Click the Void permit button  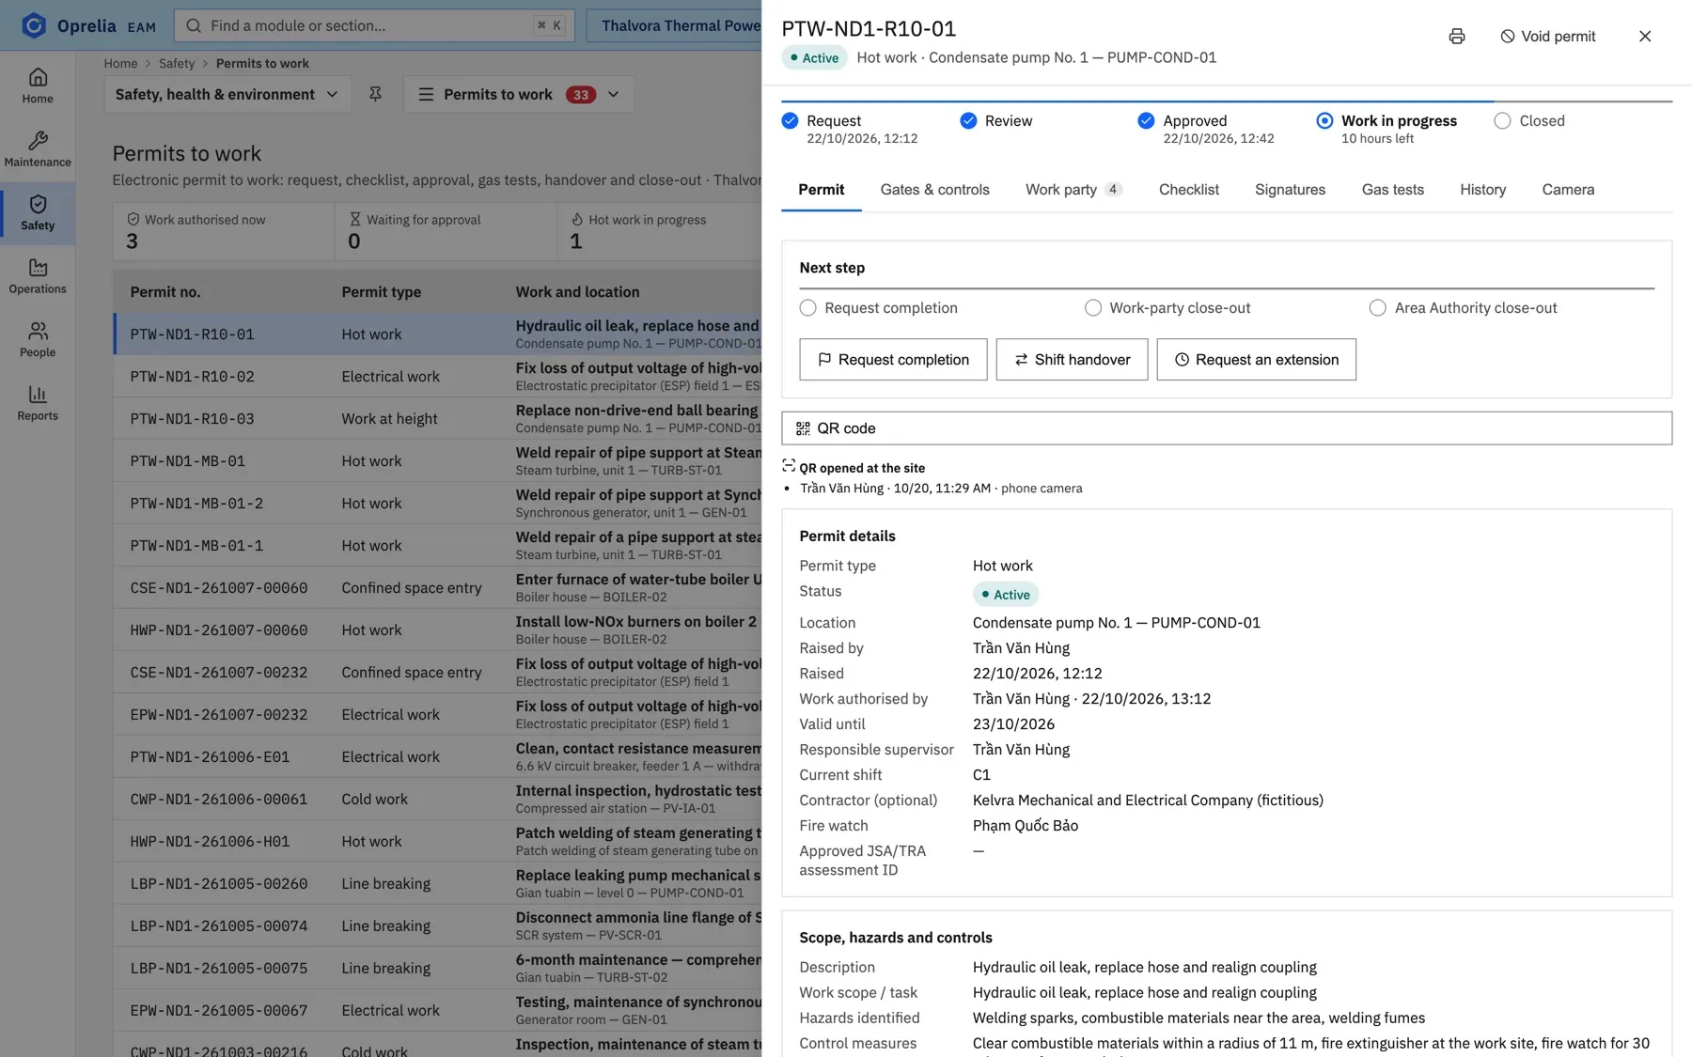coord(1547,36)
